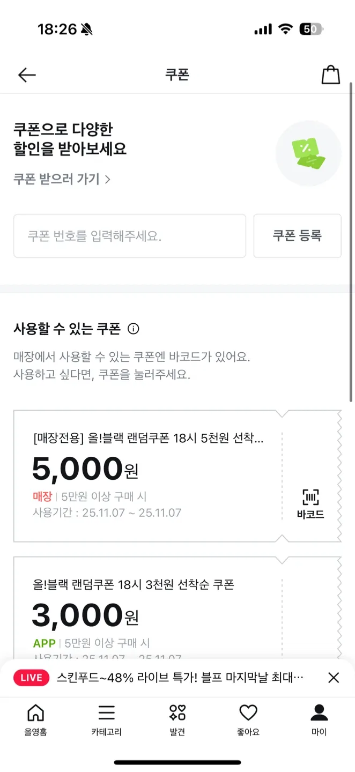Tap the back arrow icon
The image size is (355, 772).
pyautogui.click(x=26, y=75)
